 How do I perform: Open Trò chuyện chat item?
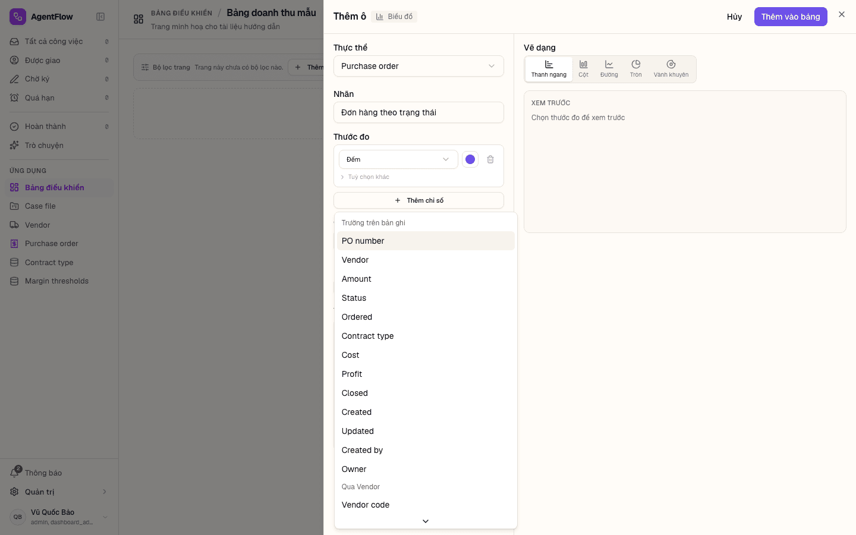pyautogui.click(x=59, y=145)
